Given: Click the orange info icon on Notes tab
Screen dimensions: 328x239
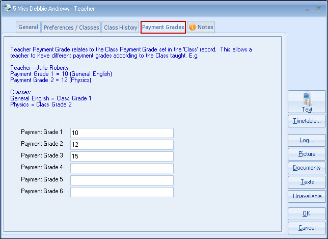Looking at the screenshot, I should pos(193,27).
